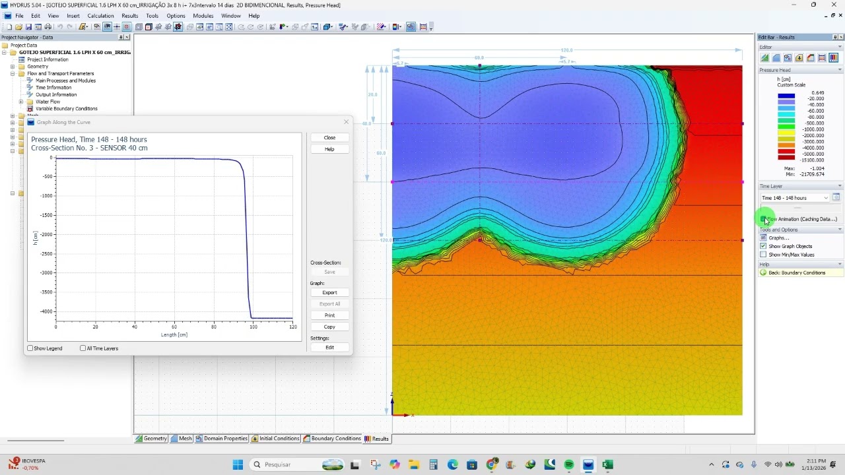Viewport: 845px width, 475px height.
Task: Click the Export button in graph dialog
Action: 329,292
